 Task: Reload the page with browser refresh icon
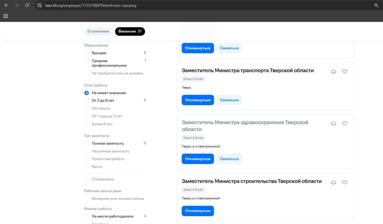pos(27,5)
